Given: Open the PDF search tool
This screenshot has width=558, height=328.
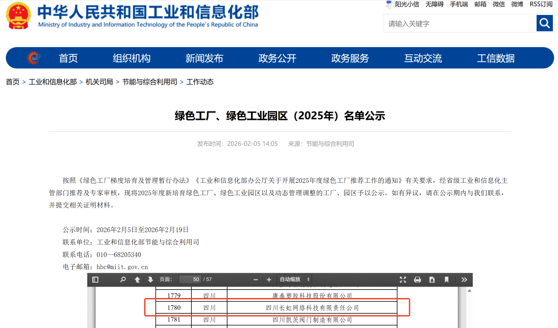Looking at the screenshot, I should pos(122,279).
